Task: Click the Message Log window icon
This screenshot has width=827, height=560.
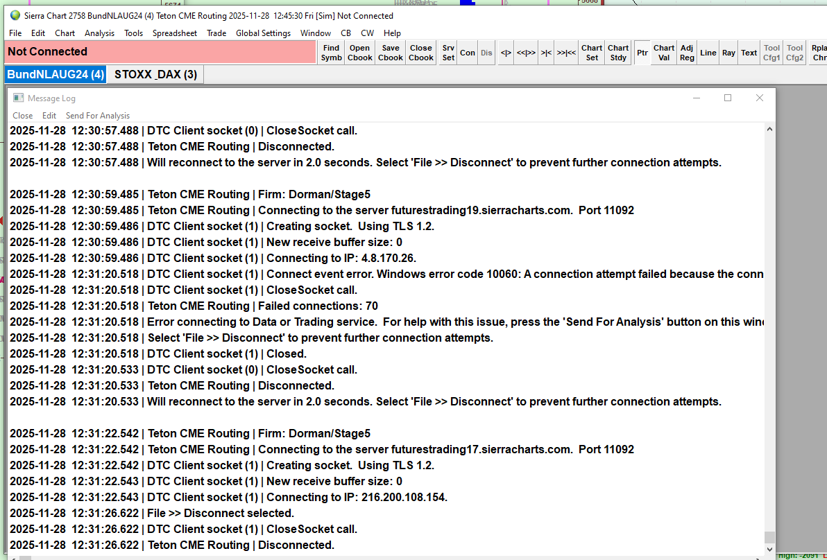Action: tap(19, 98)
